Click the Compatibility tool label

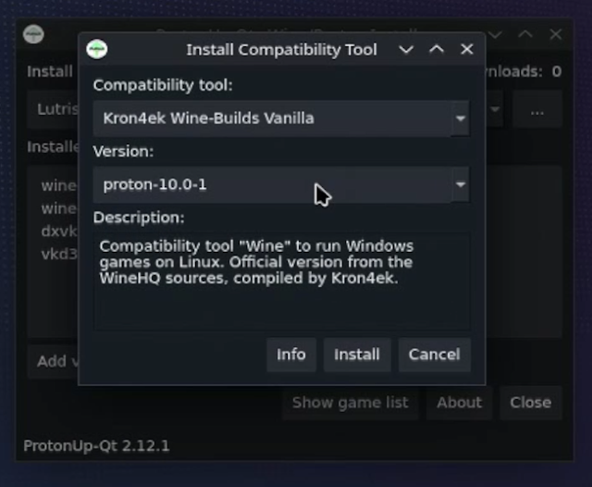163,85
